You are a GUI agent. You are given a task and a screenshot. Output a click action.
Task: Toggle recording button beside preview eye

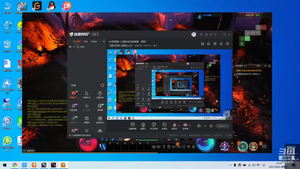click(x=199, y=126)
